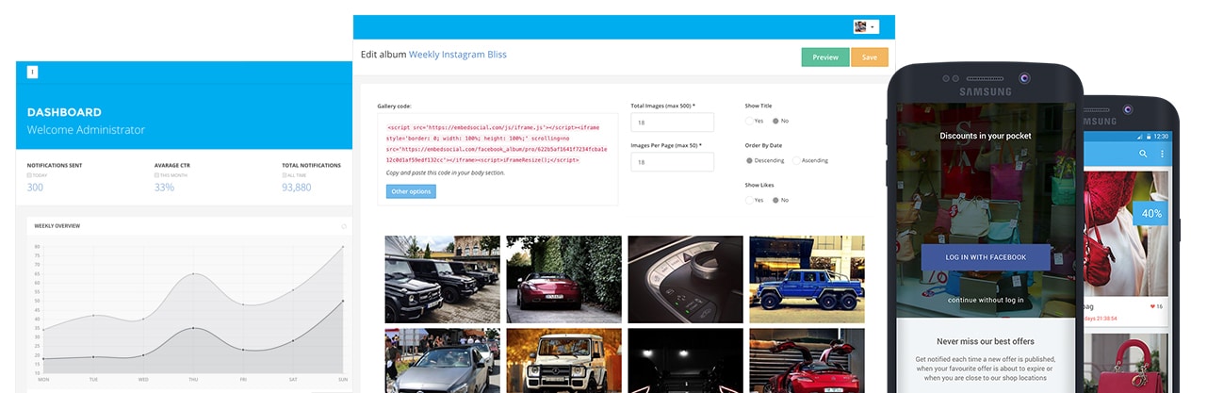This screenshot has width=1207, height=393.
Task: Click the THU label on chart axis
Action: coord(193,379)
